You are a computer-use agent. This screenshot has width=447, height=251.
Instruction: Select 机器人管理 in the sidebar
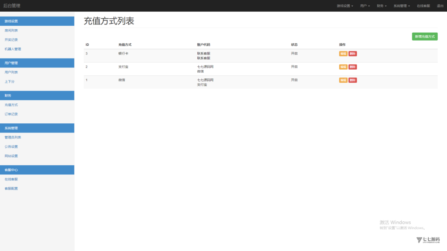click(x=13, y=49)
